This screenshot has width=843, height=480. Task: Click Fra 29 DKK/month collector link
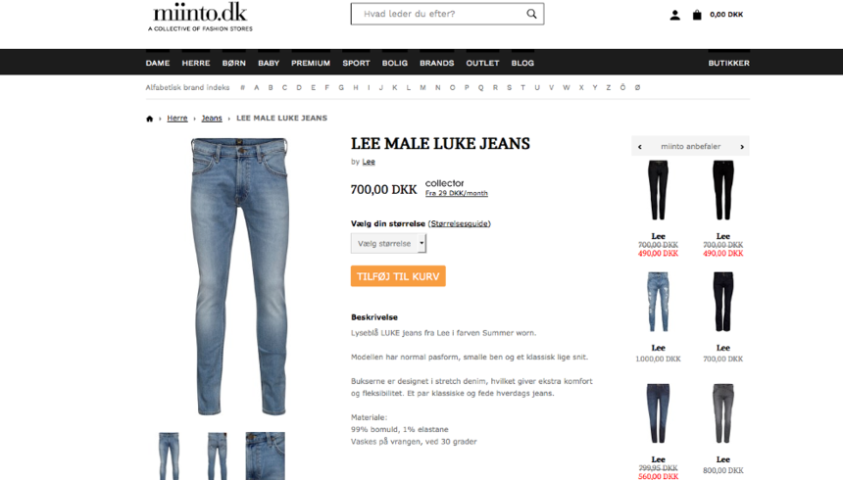(457, 193)
